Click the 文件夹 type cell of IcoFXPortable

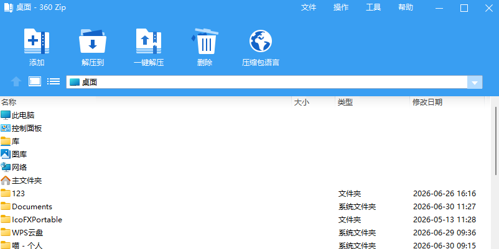tap(350, 219)
